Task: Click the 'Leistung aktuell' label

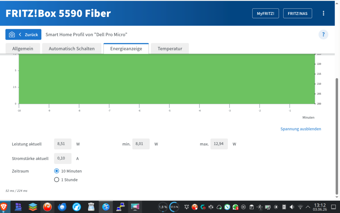Action: pyautogui.click(x=27, y=144)
